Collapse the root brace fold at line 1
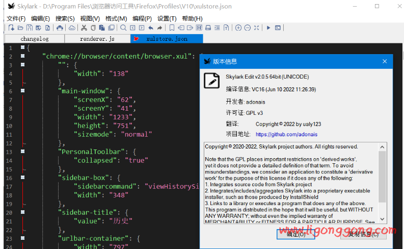This screenshot has width=404, height=249. coord(23,47)
